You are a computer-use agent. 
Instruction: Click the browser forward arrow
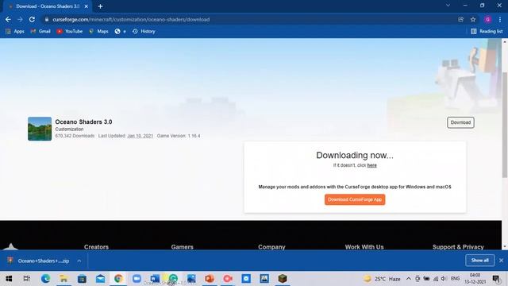[x=20, y=19]
